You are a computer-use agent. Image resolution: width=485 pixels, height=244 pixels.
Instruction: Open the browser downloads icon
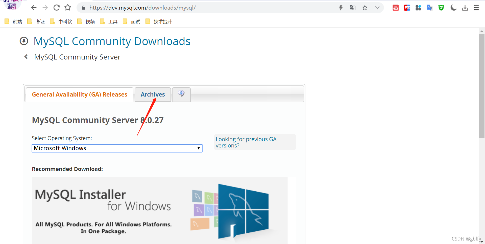point(465,8)
